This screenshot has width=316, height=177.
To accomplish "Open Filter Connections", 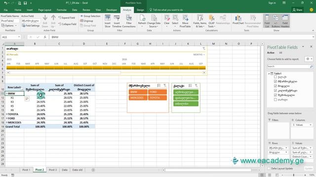I will click(x=129, y=21).
